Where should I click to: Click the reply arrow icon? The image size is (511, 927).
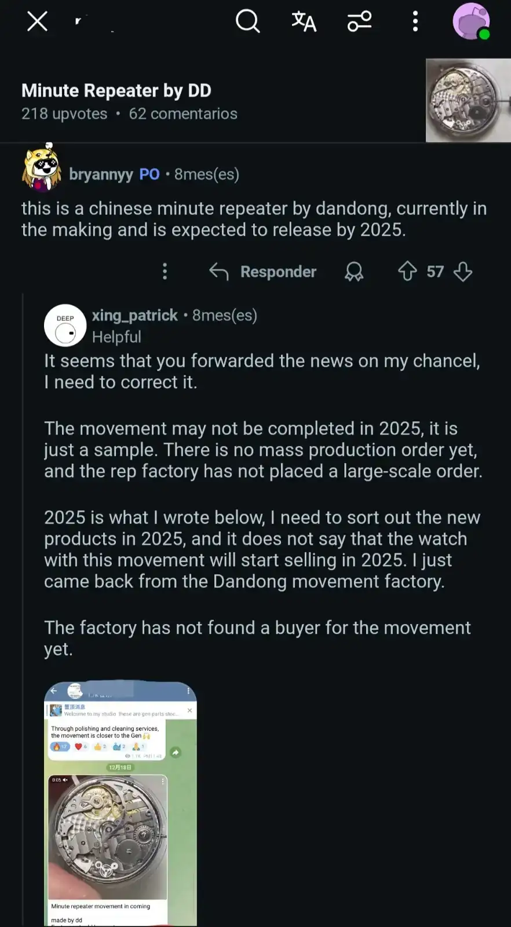(x=219, y=272)
